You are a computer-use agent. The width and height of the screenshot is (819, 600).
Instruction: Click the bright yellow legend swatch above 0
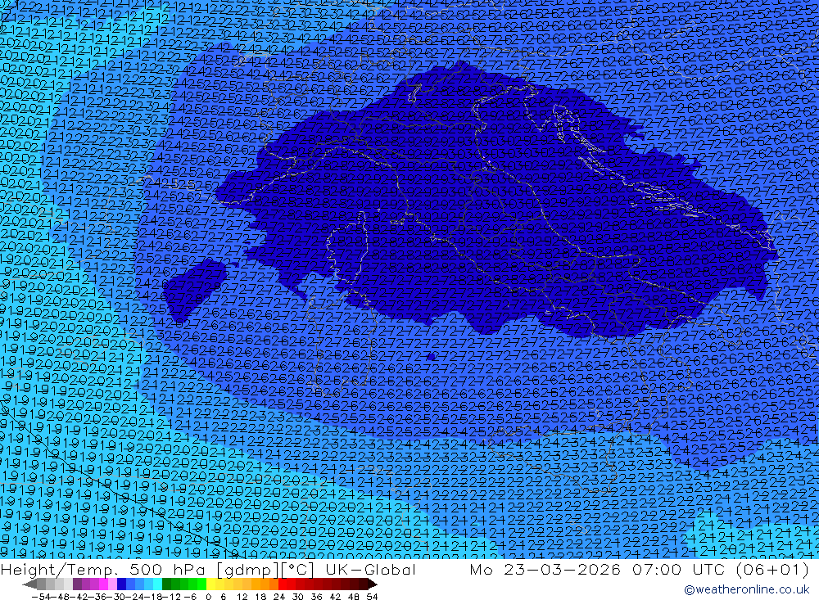(210, 584)
